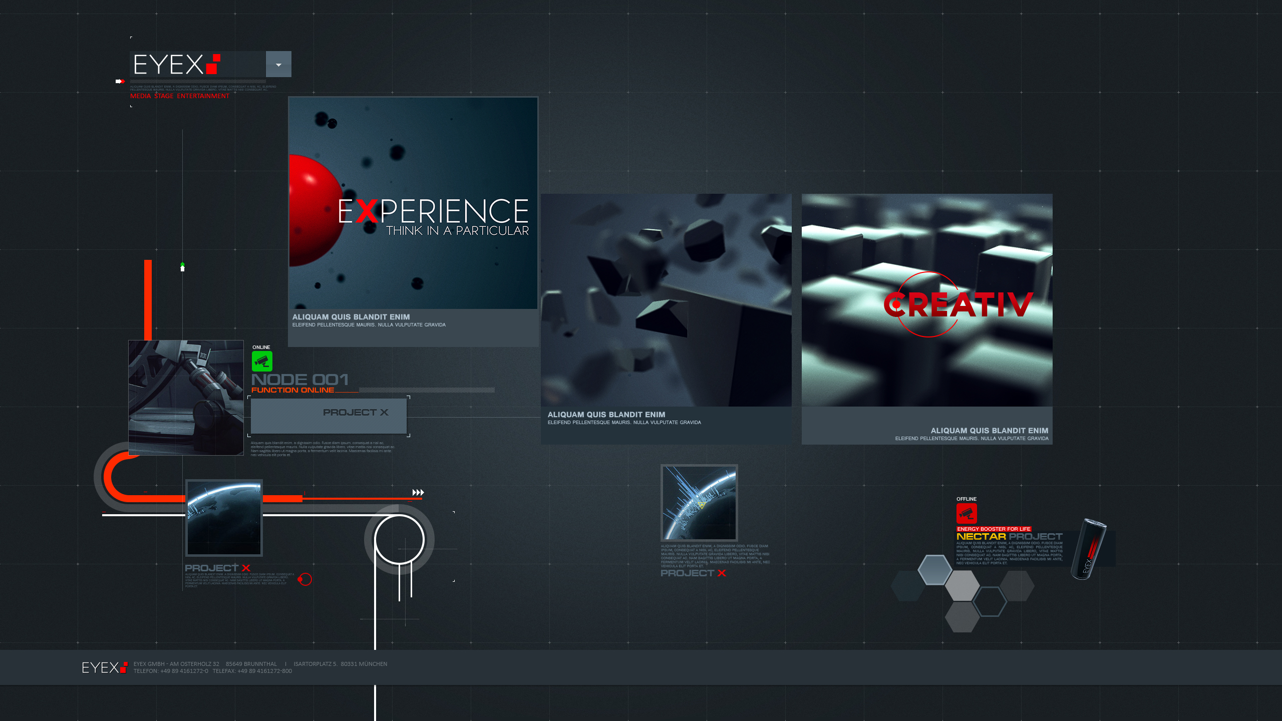1282x721 pixels.
Task: Open the EXPERIENCE red sphere thumbnail
Action: point(413,203)
